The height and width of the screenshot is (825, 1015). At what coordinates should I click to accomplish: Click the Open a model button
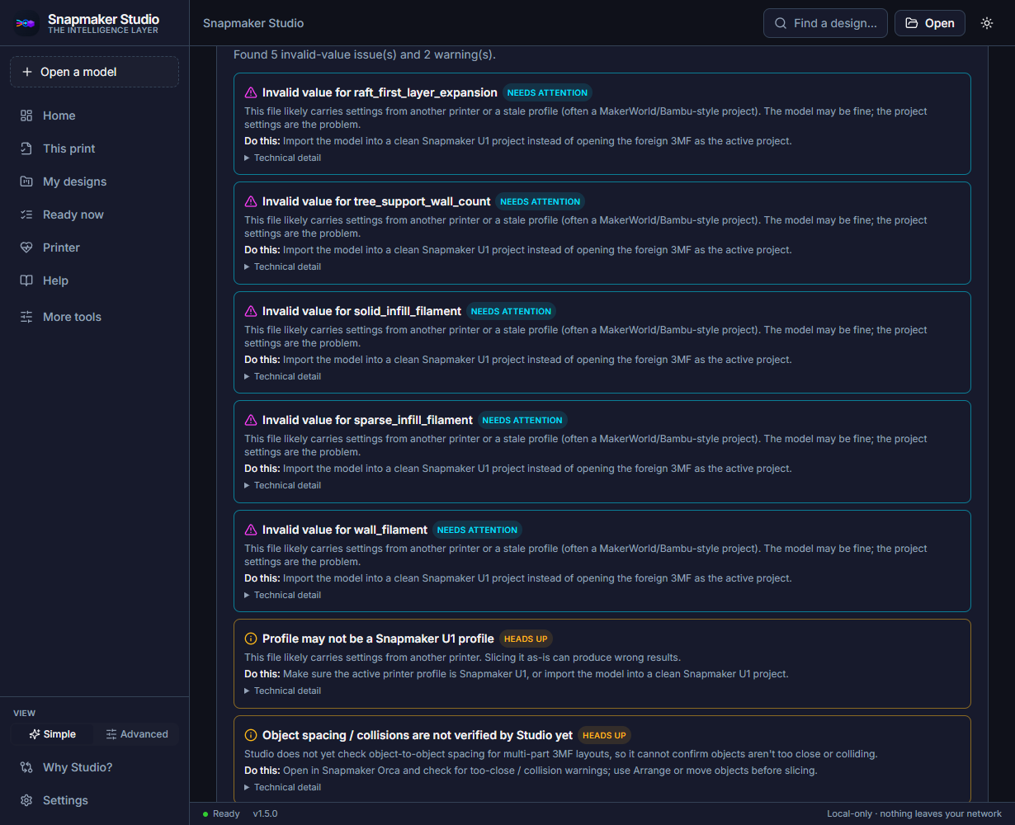coord(95,72)
